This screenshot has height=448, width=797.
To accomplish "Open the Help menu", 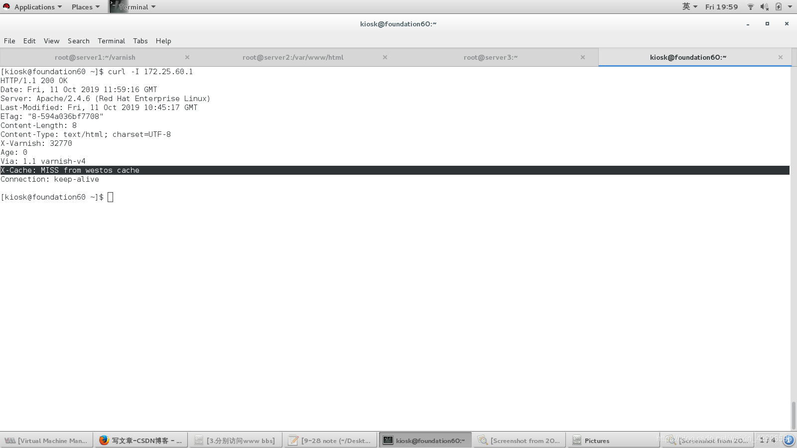I will click(x=163, y=41).
